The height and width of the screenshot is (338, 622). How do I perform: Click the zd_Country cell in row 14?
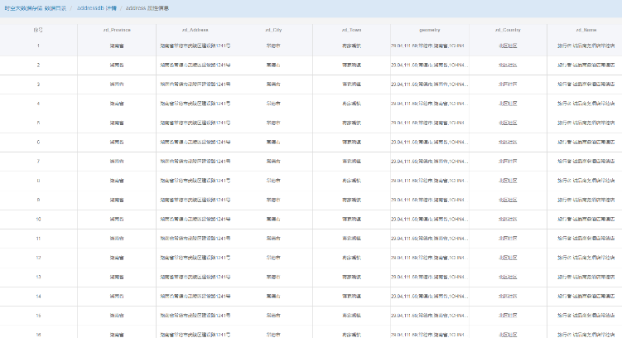(508, 297)
